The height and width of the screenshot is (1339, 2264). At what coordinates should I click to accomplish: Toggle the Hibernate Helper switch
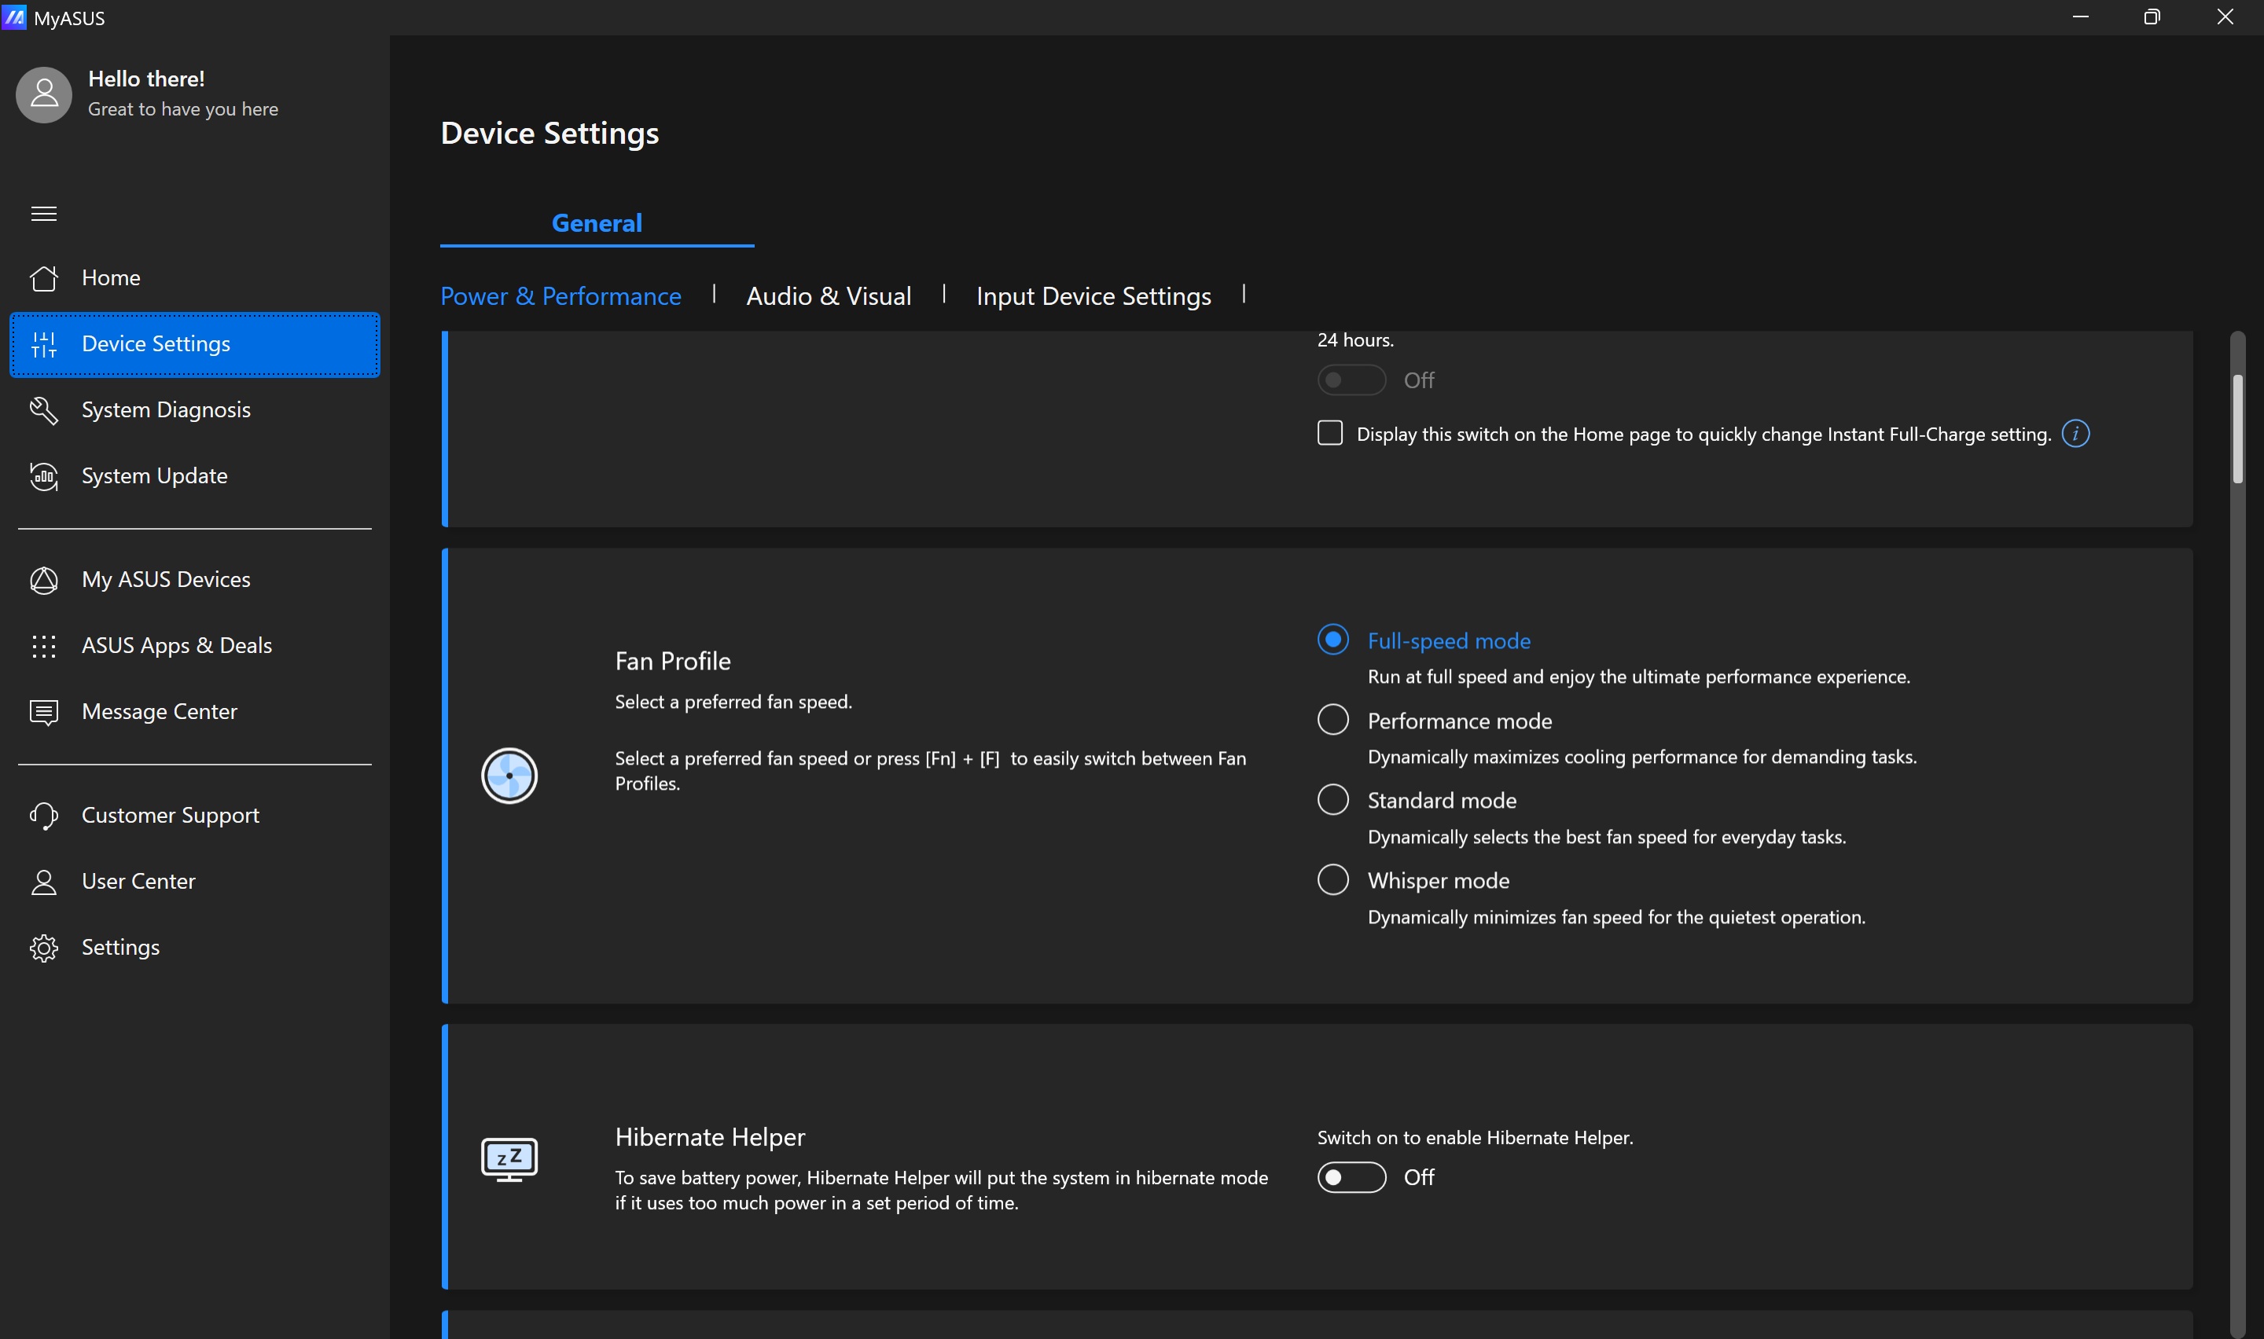1351,1177
